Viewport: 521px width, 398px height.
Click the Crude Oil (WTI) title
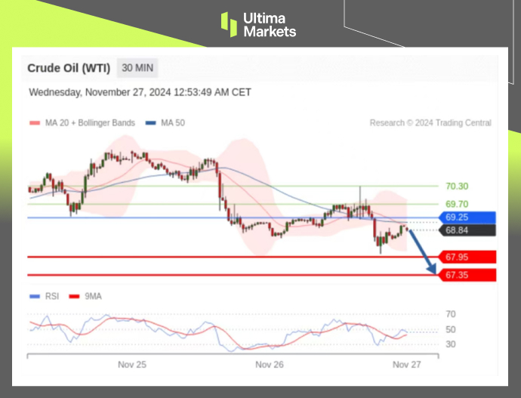[69, 68]
